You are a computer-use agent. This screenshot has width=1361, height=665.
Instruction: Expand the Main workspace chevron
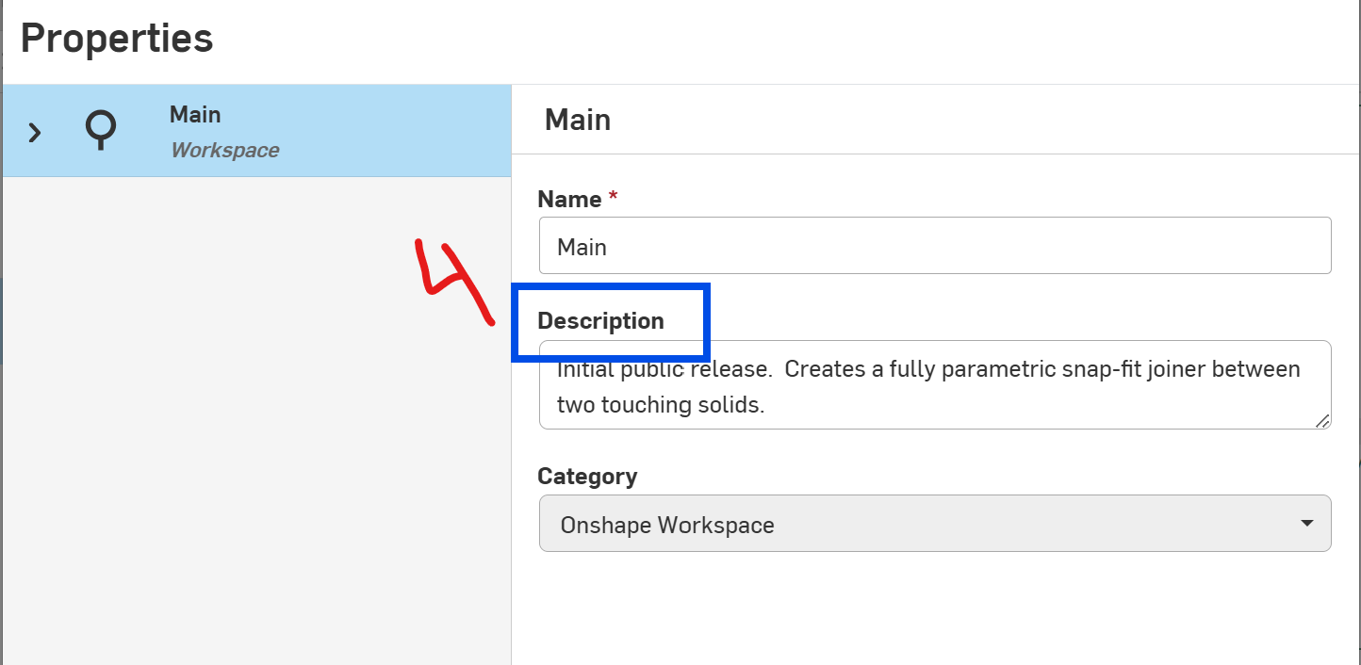[35, 132]
